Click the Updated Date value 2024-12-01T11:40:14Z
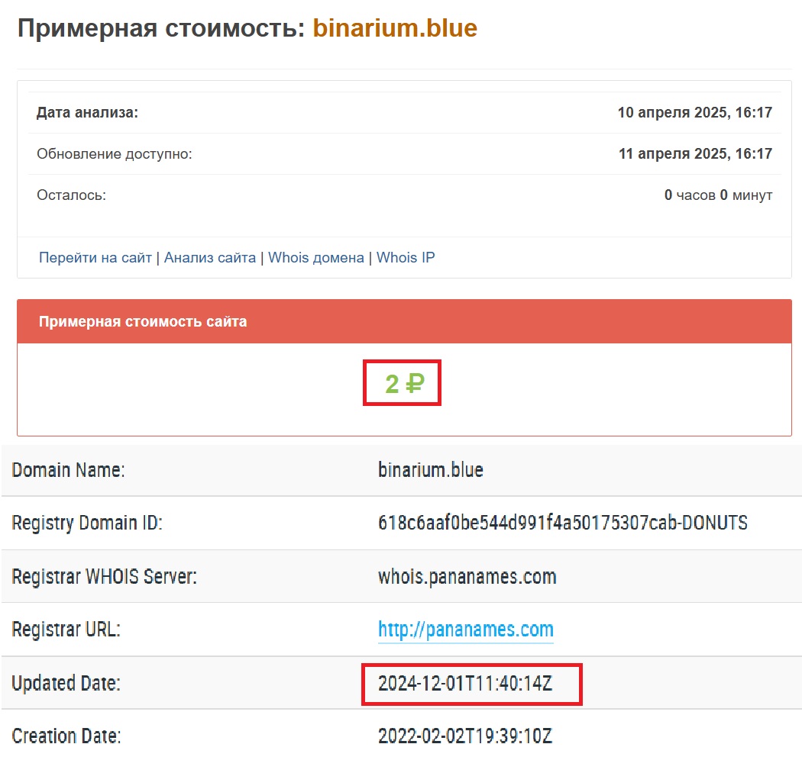 [x=464, y=684]
